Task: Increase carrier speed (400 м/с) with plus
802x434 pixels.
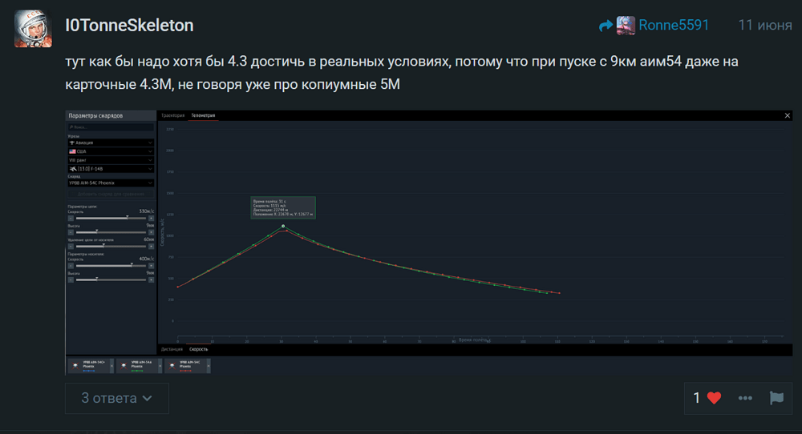Action: [151, 266]
